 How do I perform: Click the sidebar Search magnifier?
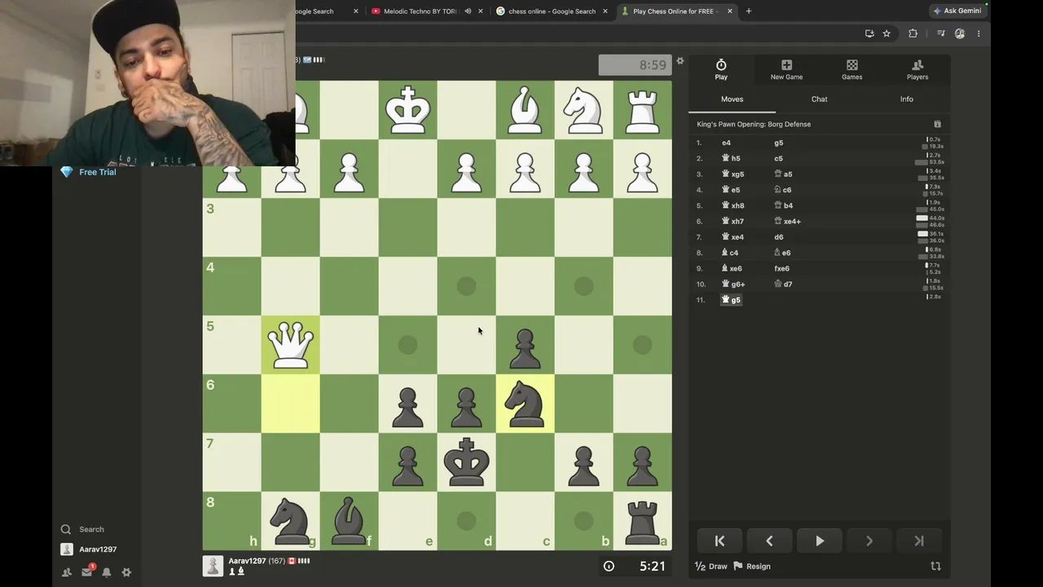(x=66, y=529)
